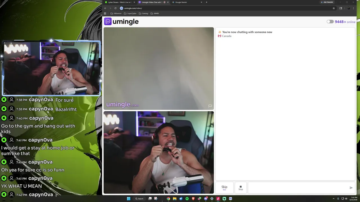The image size is (360, 202).
Task: Open the taskbar Search box
Action: click(139, 199)
